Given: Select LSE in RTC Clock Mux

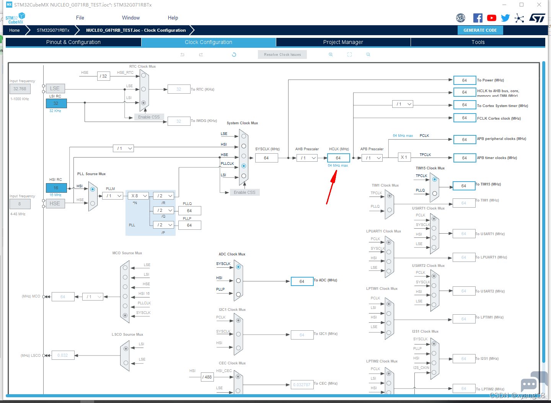Looking at the screenshot, I should tap(143, 89).
